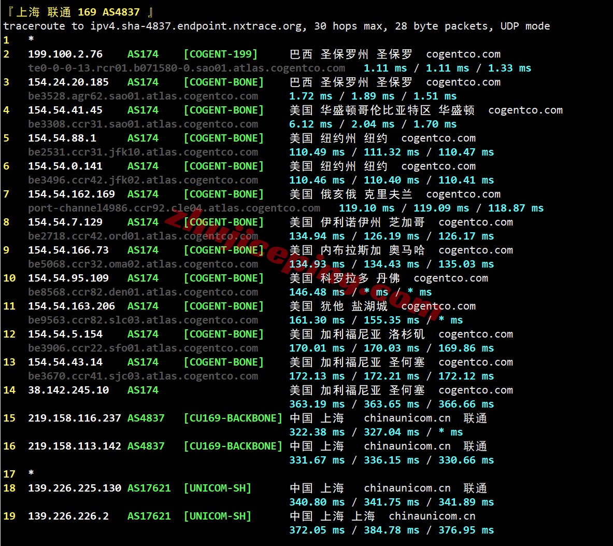Click IP address 154.54.41.45 at hop 4
Screen dimensions: 613x546
(x=65, y=110)
